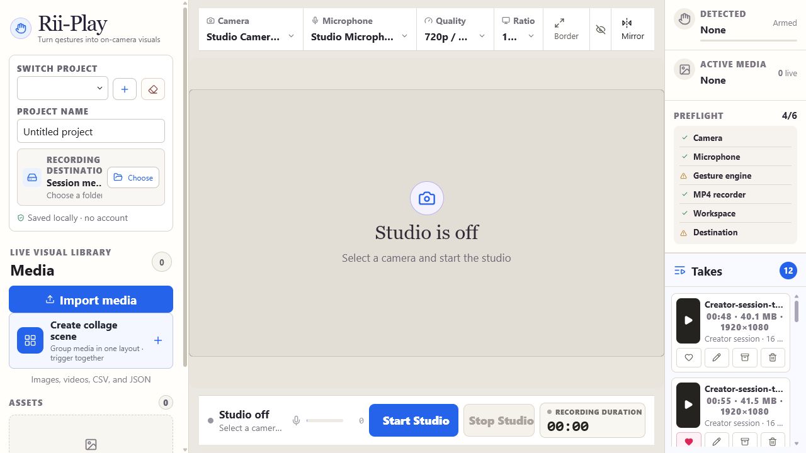Click the Detected gesture hand icon

coord(684,20)
